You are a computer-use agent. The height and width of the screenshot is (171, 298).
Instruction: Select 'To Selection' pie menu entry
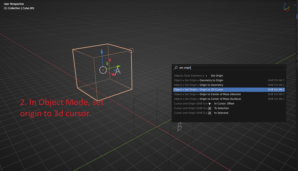point(229,108)
